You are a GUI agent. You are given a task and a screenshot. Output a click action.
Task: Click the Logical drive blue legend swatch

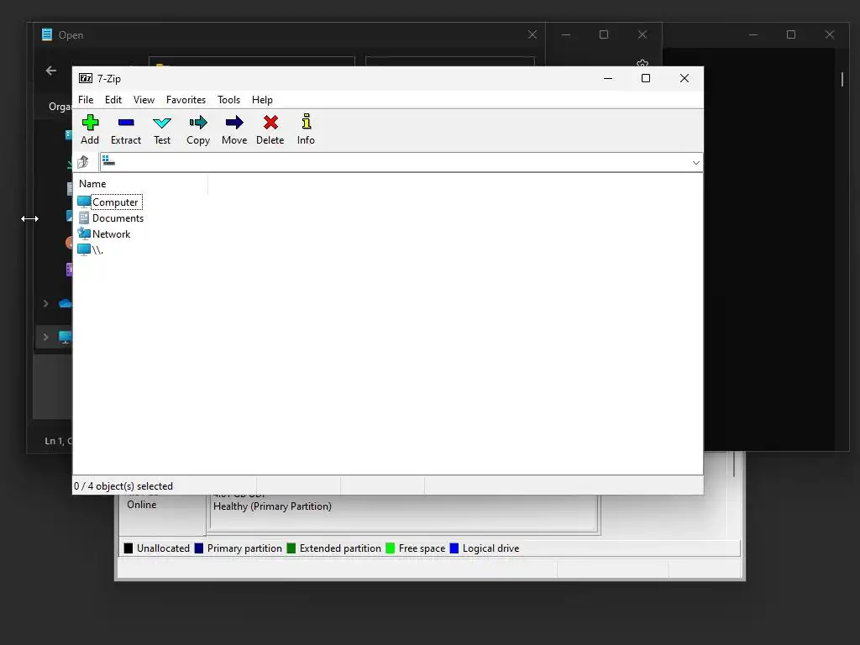point(454,548)
